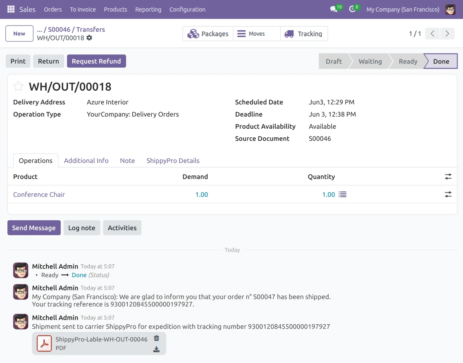Click Deadline value Jun 3, 12:38 PM
463x363 pixels.
(332, 114)
